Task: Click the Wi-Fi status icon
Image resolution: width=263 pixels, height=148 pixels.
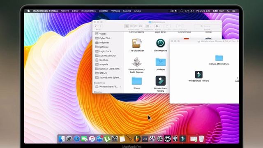Action: pos(181,11)
